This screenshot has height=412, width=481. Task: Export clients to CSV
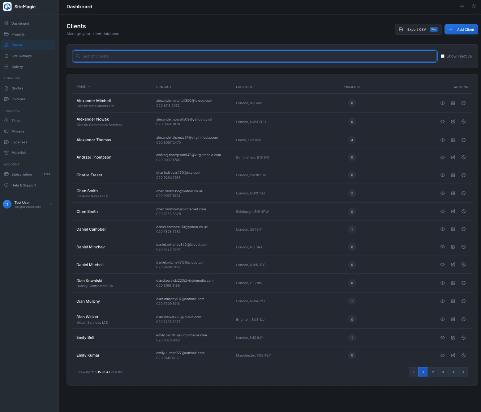click(x=416, y=29)
